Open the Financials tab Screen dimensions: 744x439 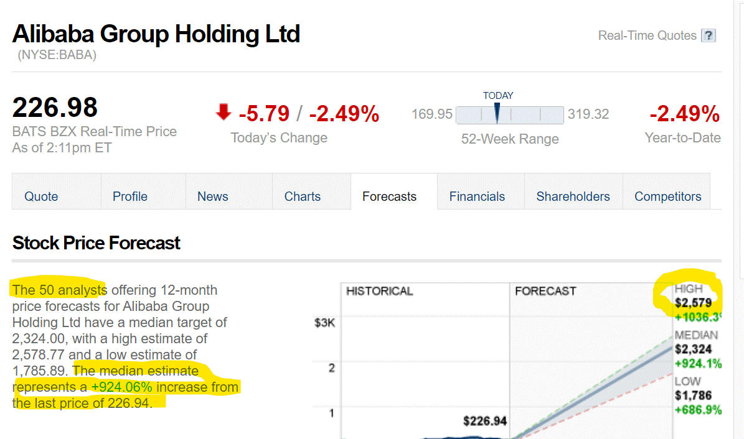(x=477, y=196)
